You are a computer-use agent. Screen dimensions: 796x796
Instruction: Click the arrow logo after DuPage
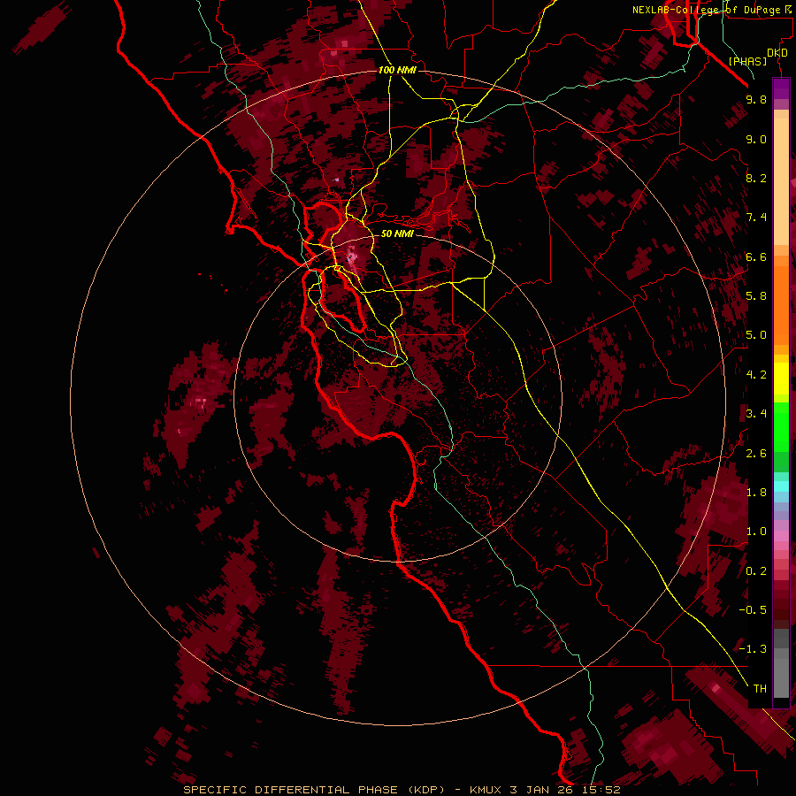[x=787, y=10]
